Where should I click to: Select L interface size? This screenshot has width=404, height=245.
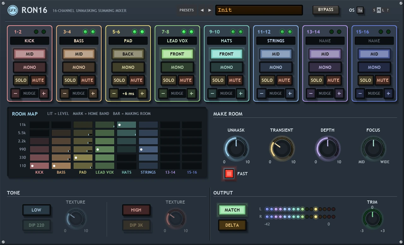point(383,10)
